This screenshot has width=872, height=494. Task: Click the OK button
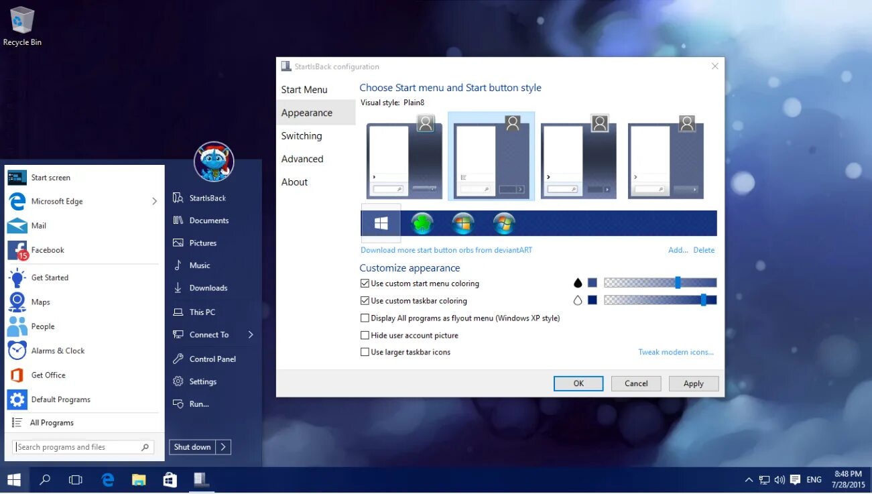click(x=578, y=383)
